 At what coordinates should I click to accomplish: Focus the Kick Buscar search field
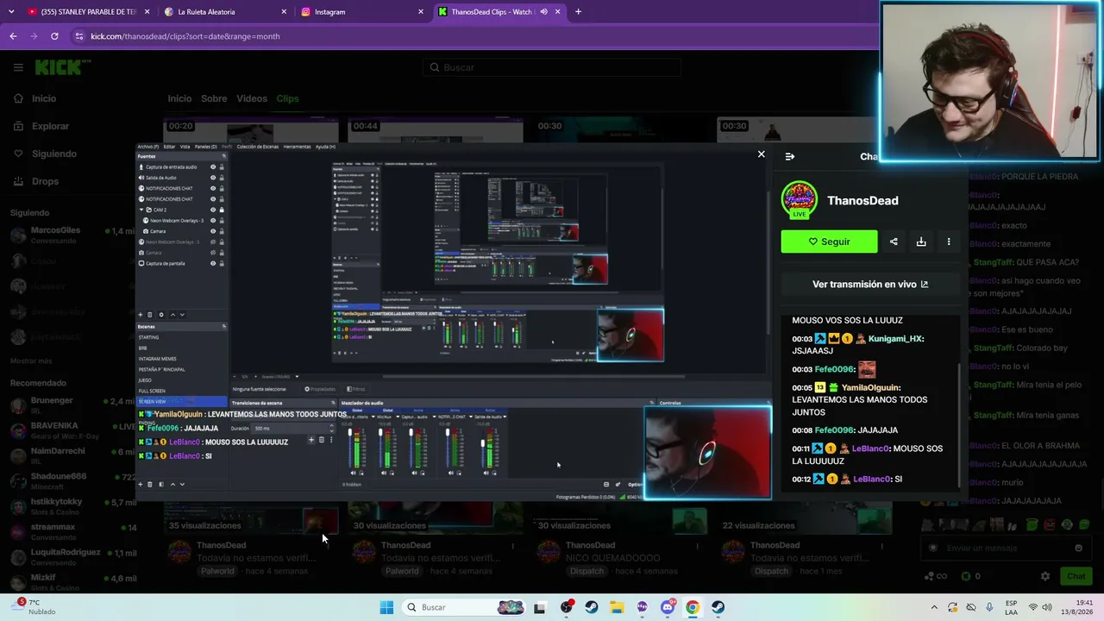(552, 67)
